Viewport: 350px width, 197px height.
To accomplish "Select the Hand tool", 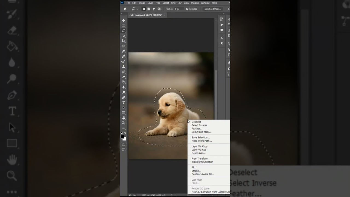I will click(x=124, y=118).
